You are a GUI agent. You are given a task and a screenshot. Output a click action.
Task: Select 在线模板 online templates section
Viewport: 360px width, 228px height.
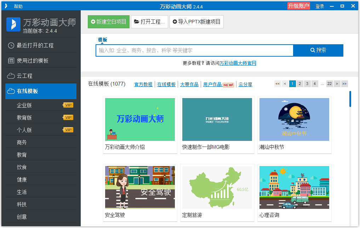(x=41, y=91)
